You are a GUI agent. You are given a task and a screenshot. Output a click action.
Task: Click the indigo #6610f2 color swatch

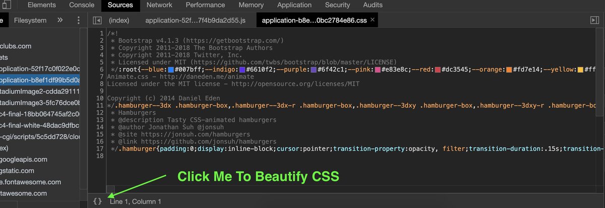[x=243, y=69]
